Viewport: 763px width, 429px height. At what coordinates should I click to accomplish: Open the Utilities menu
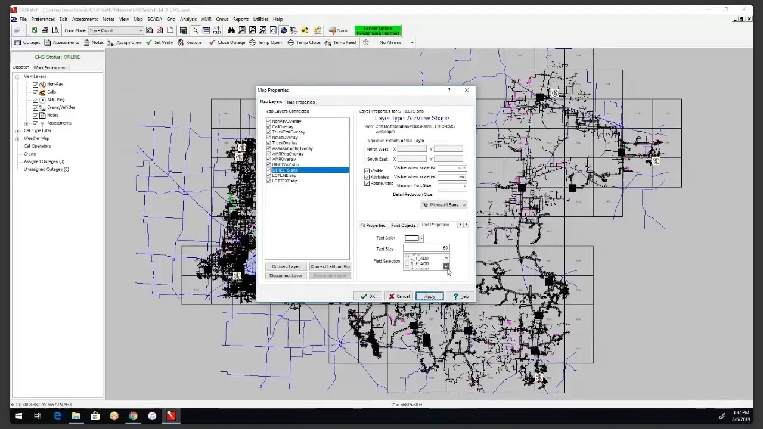tap(260, 19)
